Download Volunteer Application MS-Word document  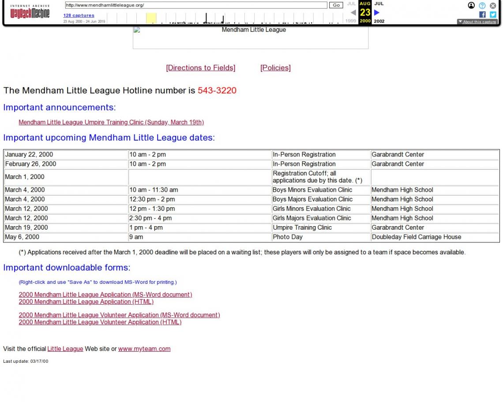(119, 315)
